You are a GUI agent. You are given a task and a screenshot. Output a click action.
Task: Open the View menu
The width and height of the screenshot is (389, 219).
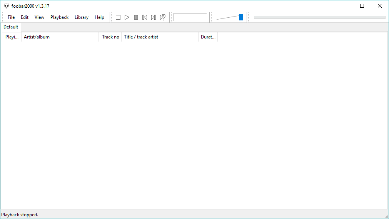39,17
